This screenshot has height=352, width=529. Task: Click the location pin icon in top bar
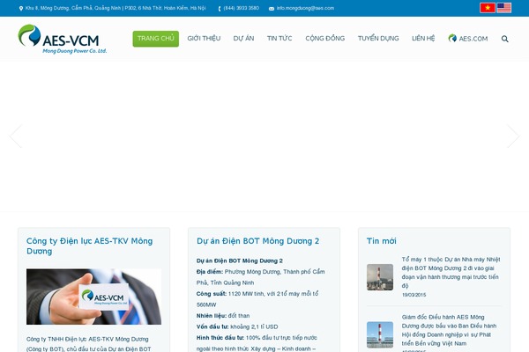click(21, 9)
